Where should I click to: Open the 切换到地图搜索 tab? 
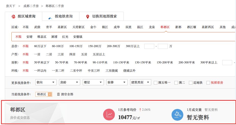click(101, 16)
